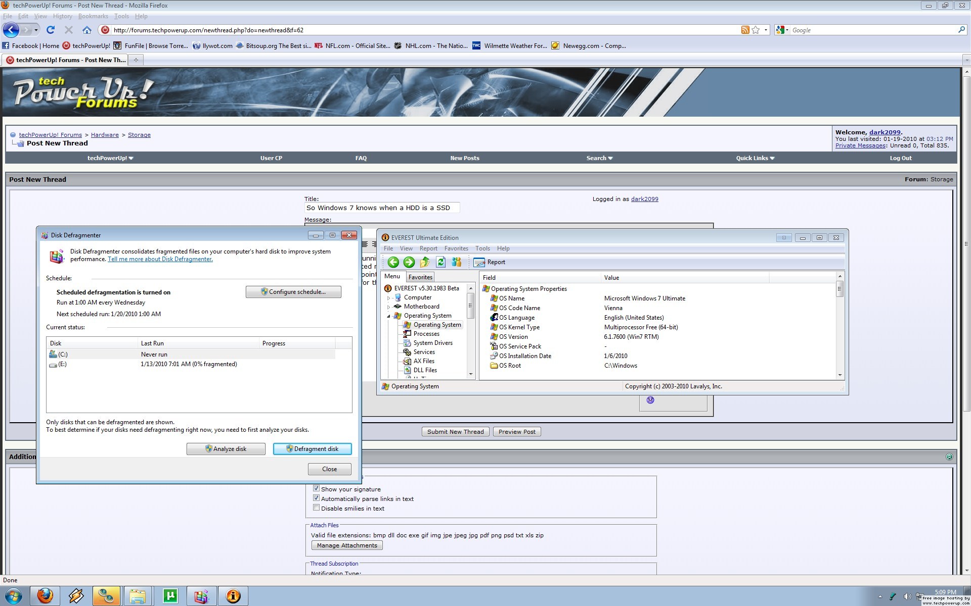Click Firefox page vertical scrollbar up arrow
The width and height of the screenshot is (971, 606).
(x=966, y=72)
